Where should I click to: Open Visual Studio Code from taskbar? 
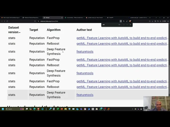tap(42, 109)
